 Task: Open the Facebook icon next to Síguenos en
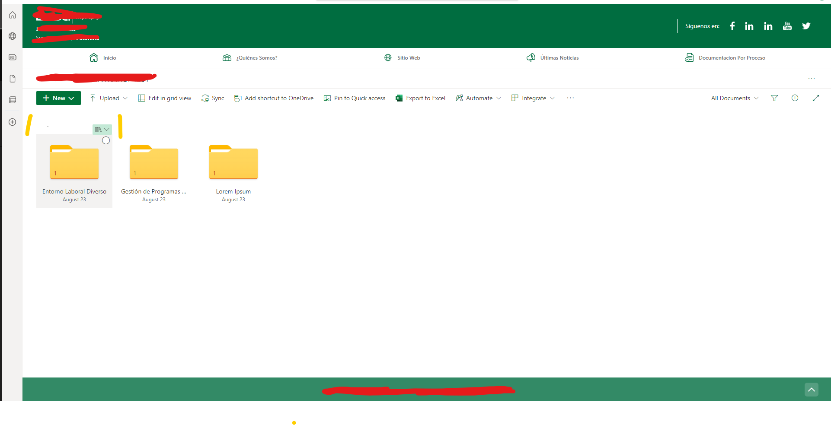click(x=732, y=26)
